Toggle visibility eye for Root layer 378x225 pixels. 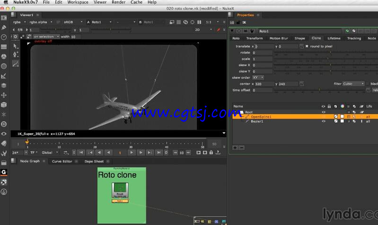point(324,112)
